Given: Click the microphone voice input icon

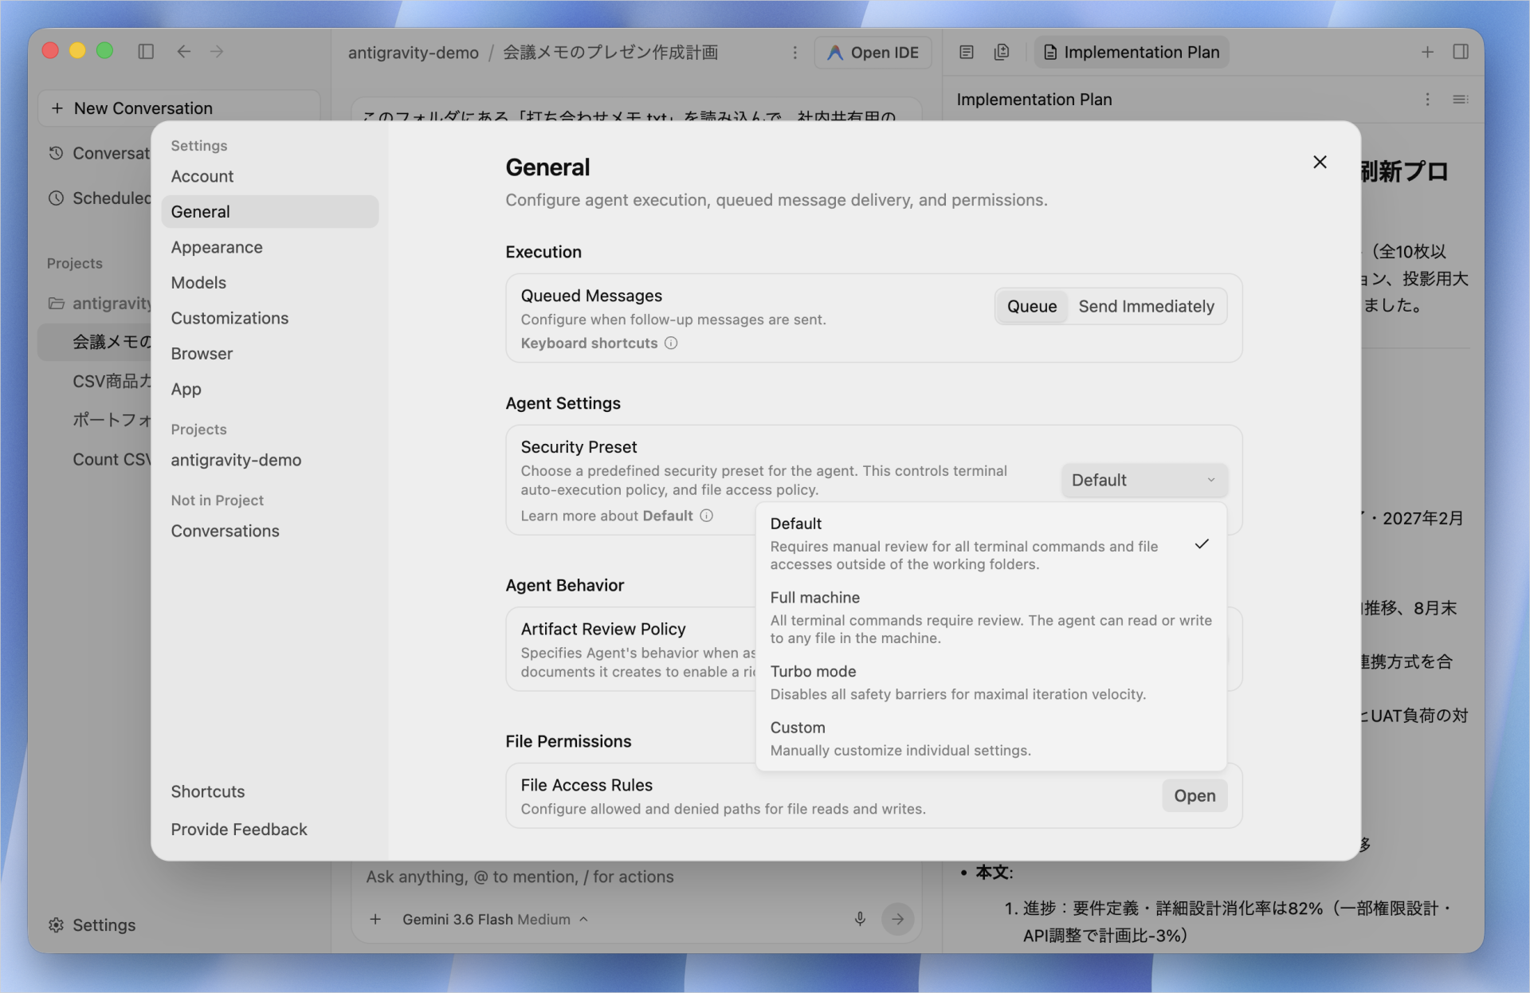Looking at the screenshot, I should [860, 919].
